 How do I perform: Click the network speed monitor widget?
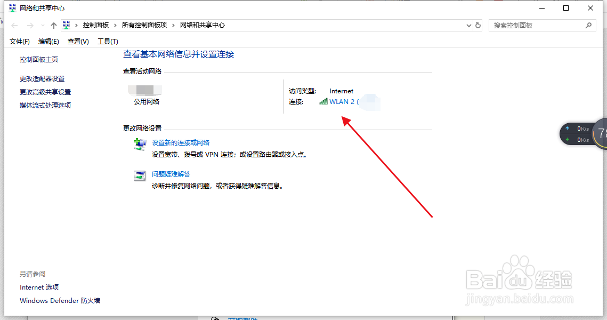click(582, 134)
